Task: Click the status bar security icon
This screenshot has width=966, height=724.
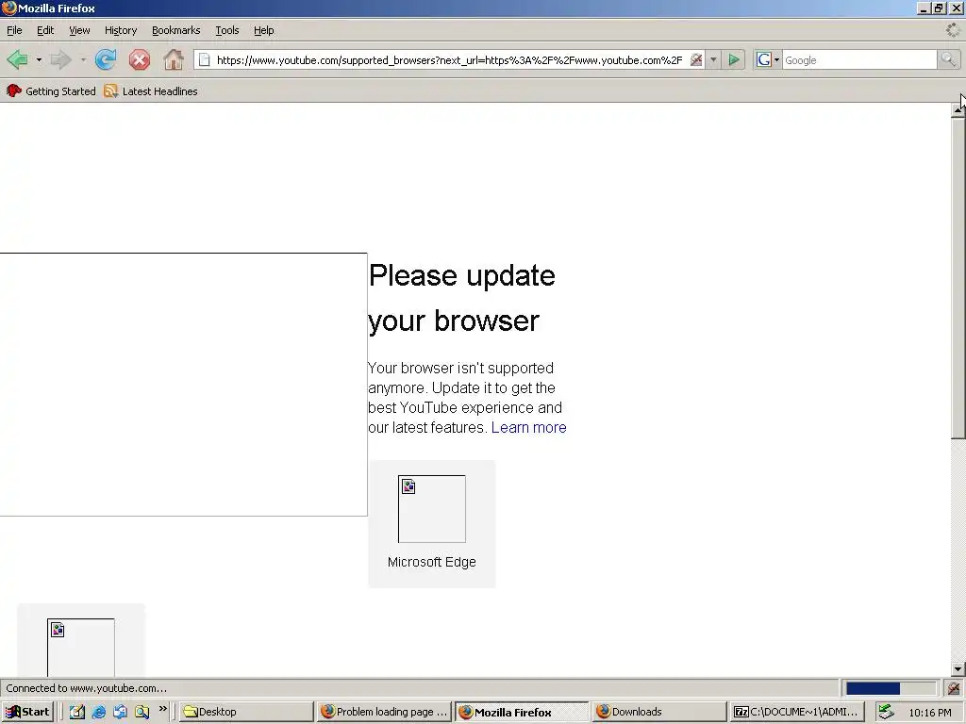Action: point(954,688)
